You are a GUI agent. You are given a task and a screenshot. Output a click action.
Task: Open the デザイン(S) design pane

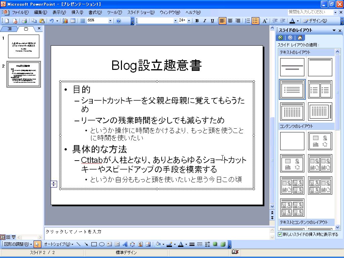[315, 21]
